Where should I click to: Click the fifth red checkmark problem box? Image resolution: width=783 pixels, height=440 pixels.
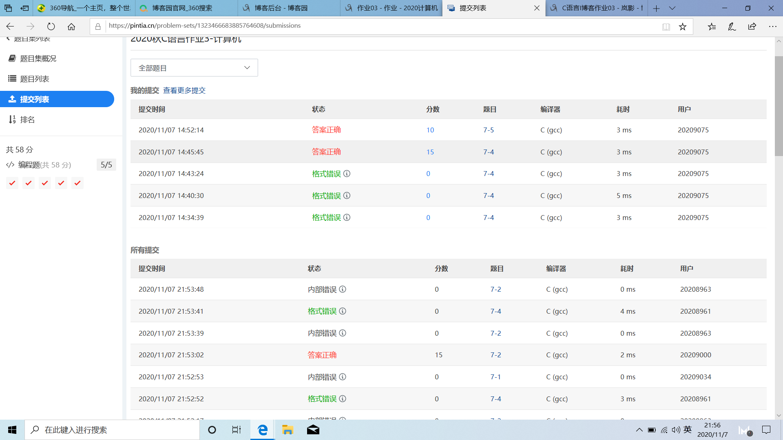pos(77,183)
